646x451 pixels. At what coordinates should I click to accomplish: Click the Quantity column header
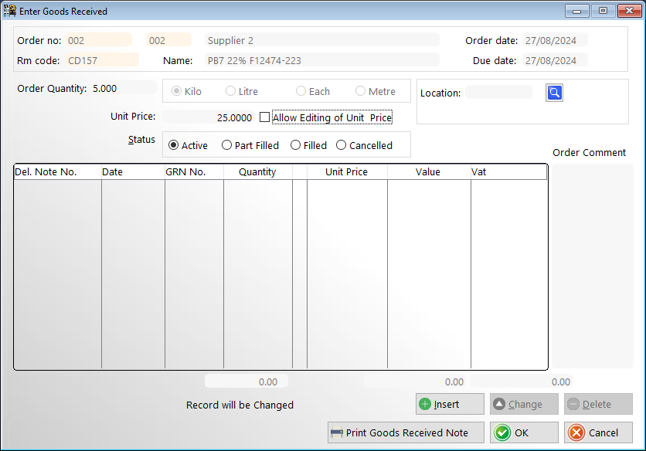tap(257, 172)
